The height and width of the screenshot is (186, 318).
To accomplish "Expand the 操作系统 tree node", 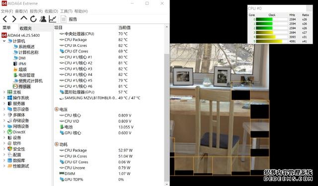I will tap(4, 98).
